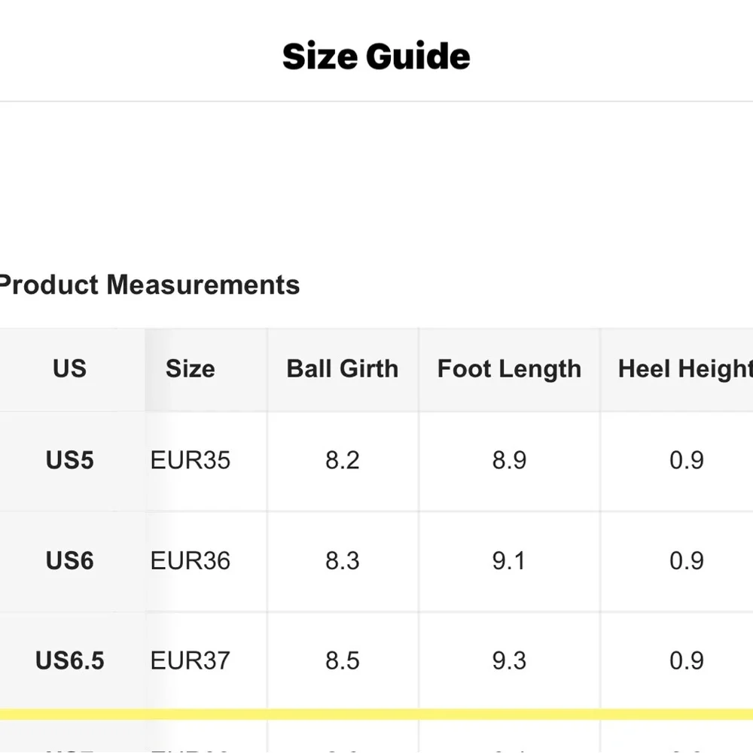This screenshot has width=753, height=753.
Task: Click the Foot Length column header
Action: tap(509, 369)
